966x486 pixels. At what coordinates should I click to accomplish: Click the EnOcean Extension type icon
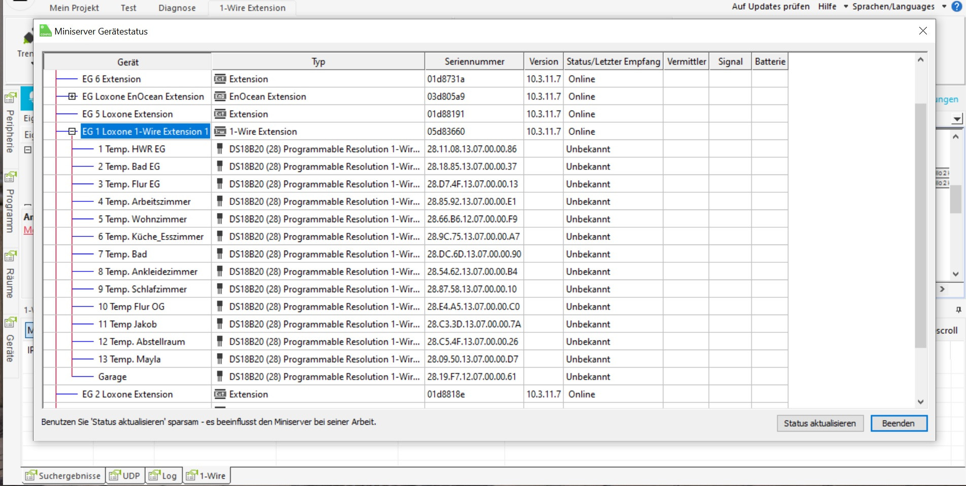pos(220,96)
